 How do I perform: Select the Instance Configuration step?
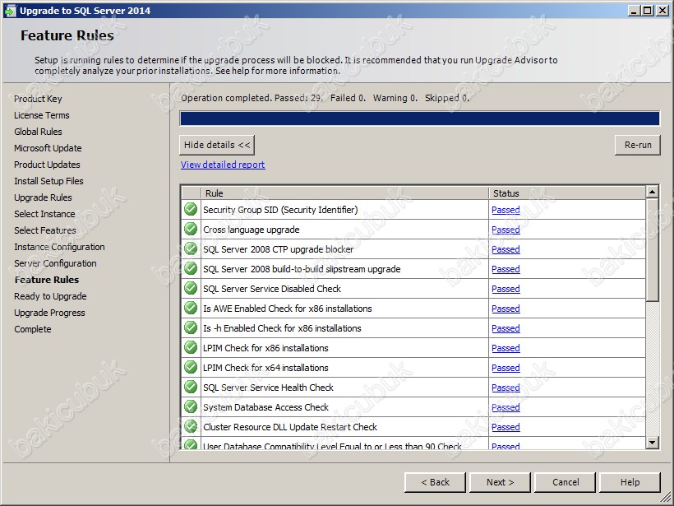click(59, 247)
